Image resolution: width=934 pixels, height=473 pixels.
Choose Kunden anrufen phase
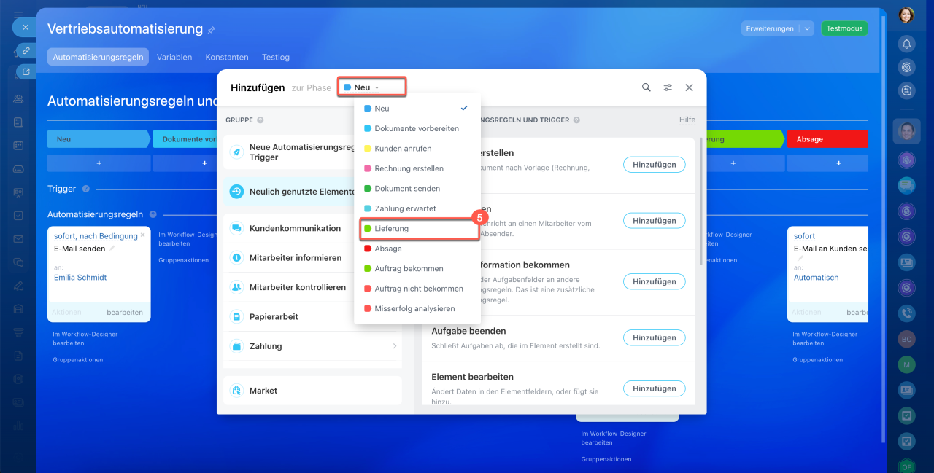coord(417,149)
